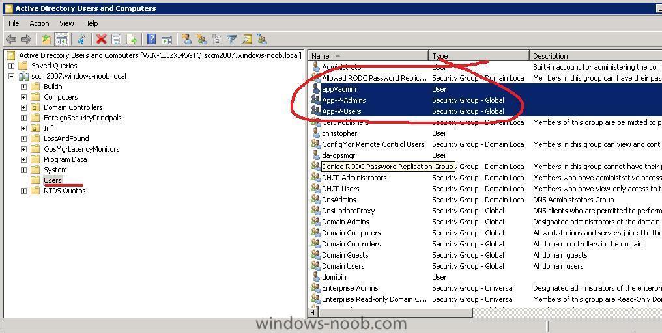Create a new user via toolbar icon
Screen dimensions: 662x333
click(x=186, y=40)
